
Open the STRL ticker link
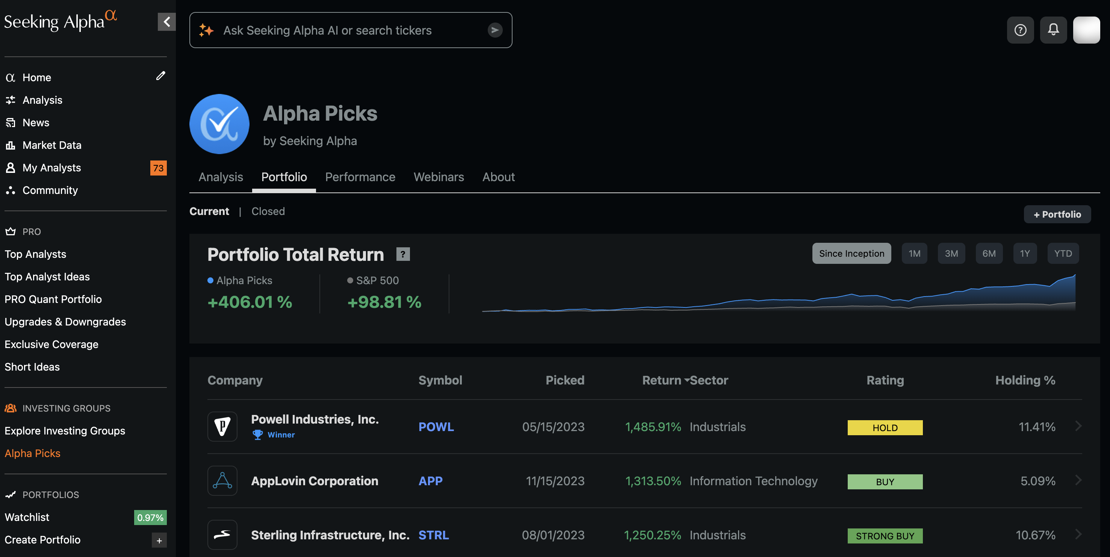click(434, 535)
